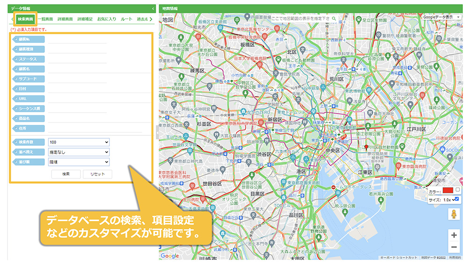
Task: Click the 利用規約 terms link
Action: point(455,258)
